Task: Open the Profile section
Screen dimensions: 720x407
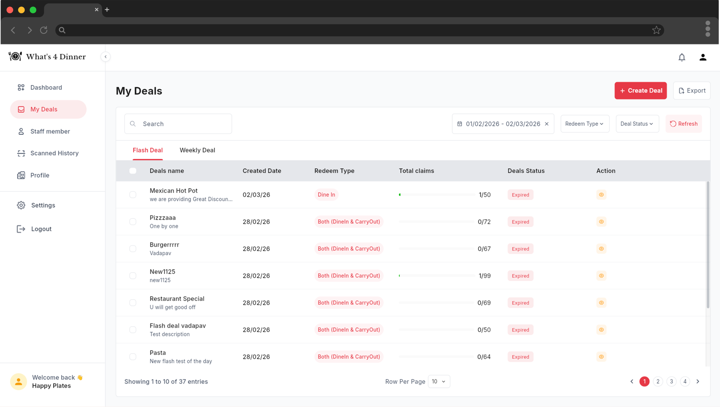Action: (40, 175)
